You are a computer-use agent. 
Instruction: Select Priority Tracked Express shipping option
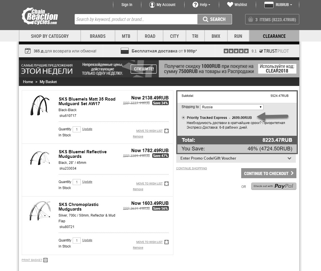(183, 117)
